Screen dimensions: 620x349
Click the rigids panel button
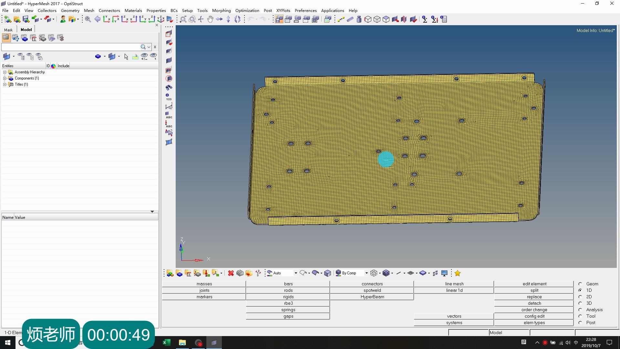[288, 297]
